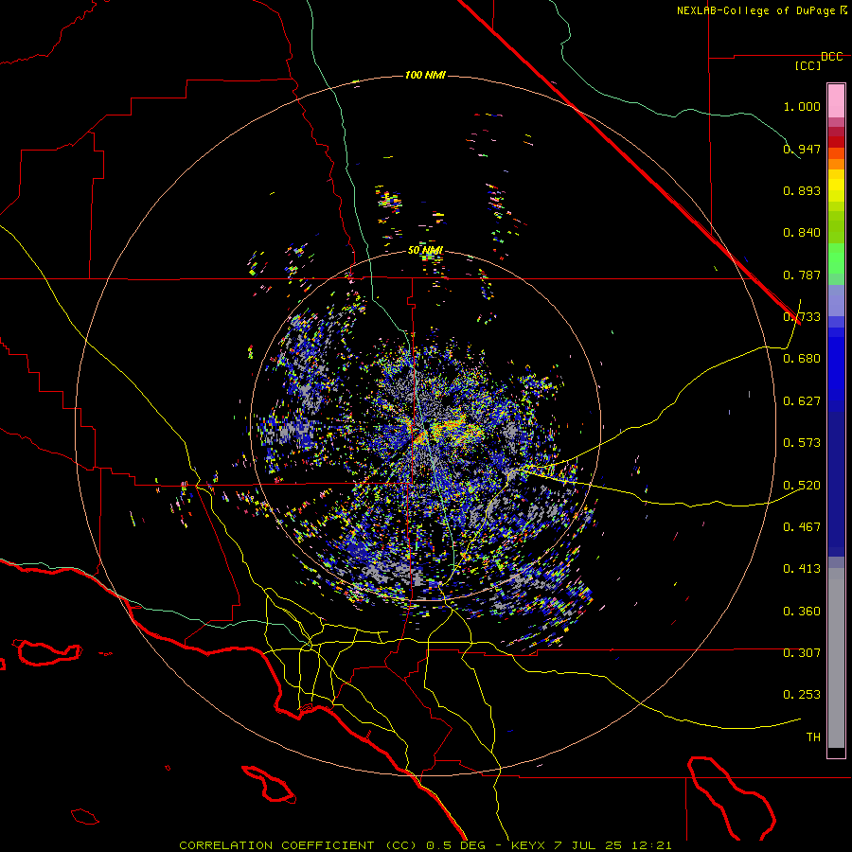The image size is (852, 852).
Task: Click the 0.627 scale value
Action: [802, 401]
